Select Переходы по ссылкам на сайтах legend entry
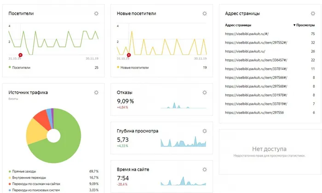The height and width of the screenshot is (193, 322). point(34,184)
